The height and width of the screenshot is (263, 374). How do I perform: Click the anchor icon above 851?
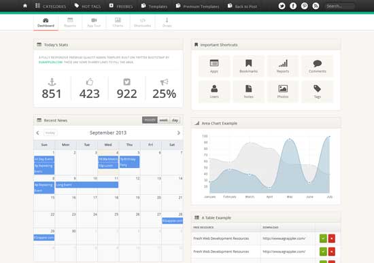(x=52, y=82)
